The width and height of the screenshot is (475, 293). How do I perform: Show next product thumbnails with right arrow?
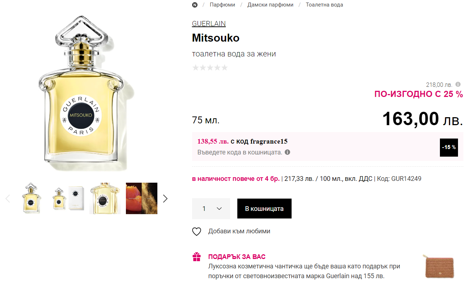(x=165, y=199)
